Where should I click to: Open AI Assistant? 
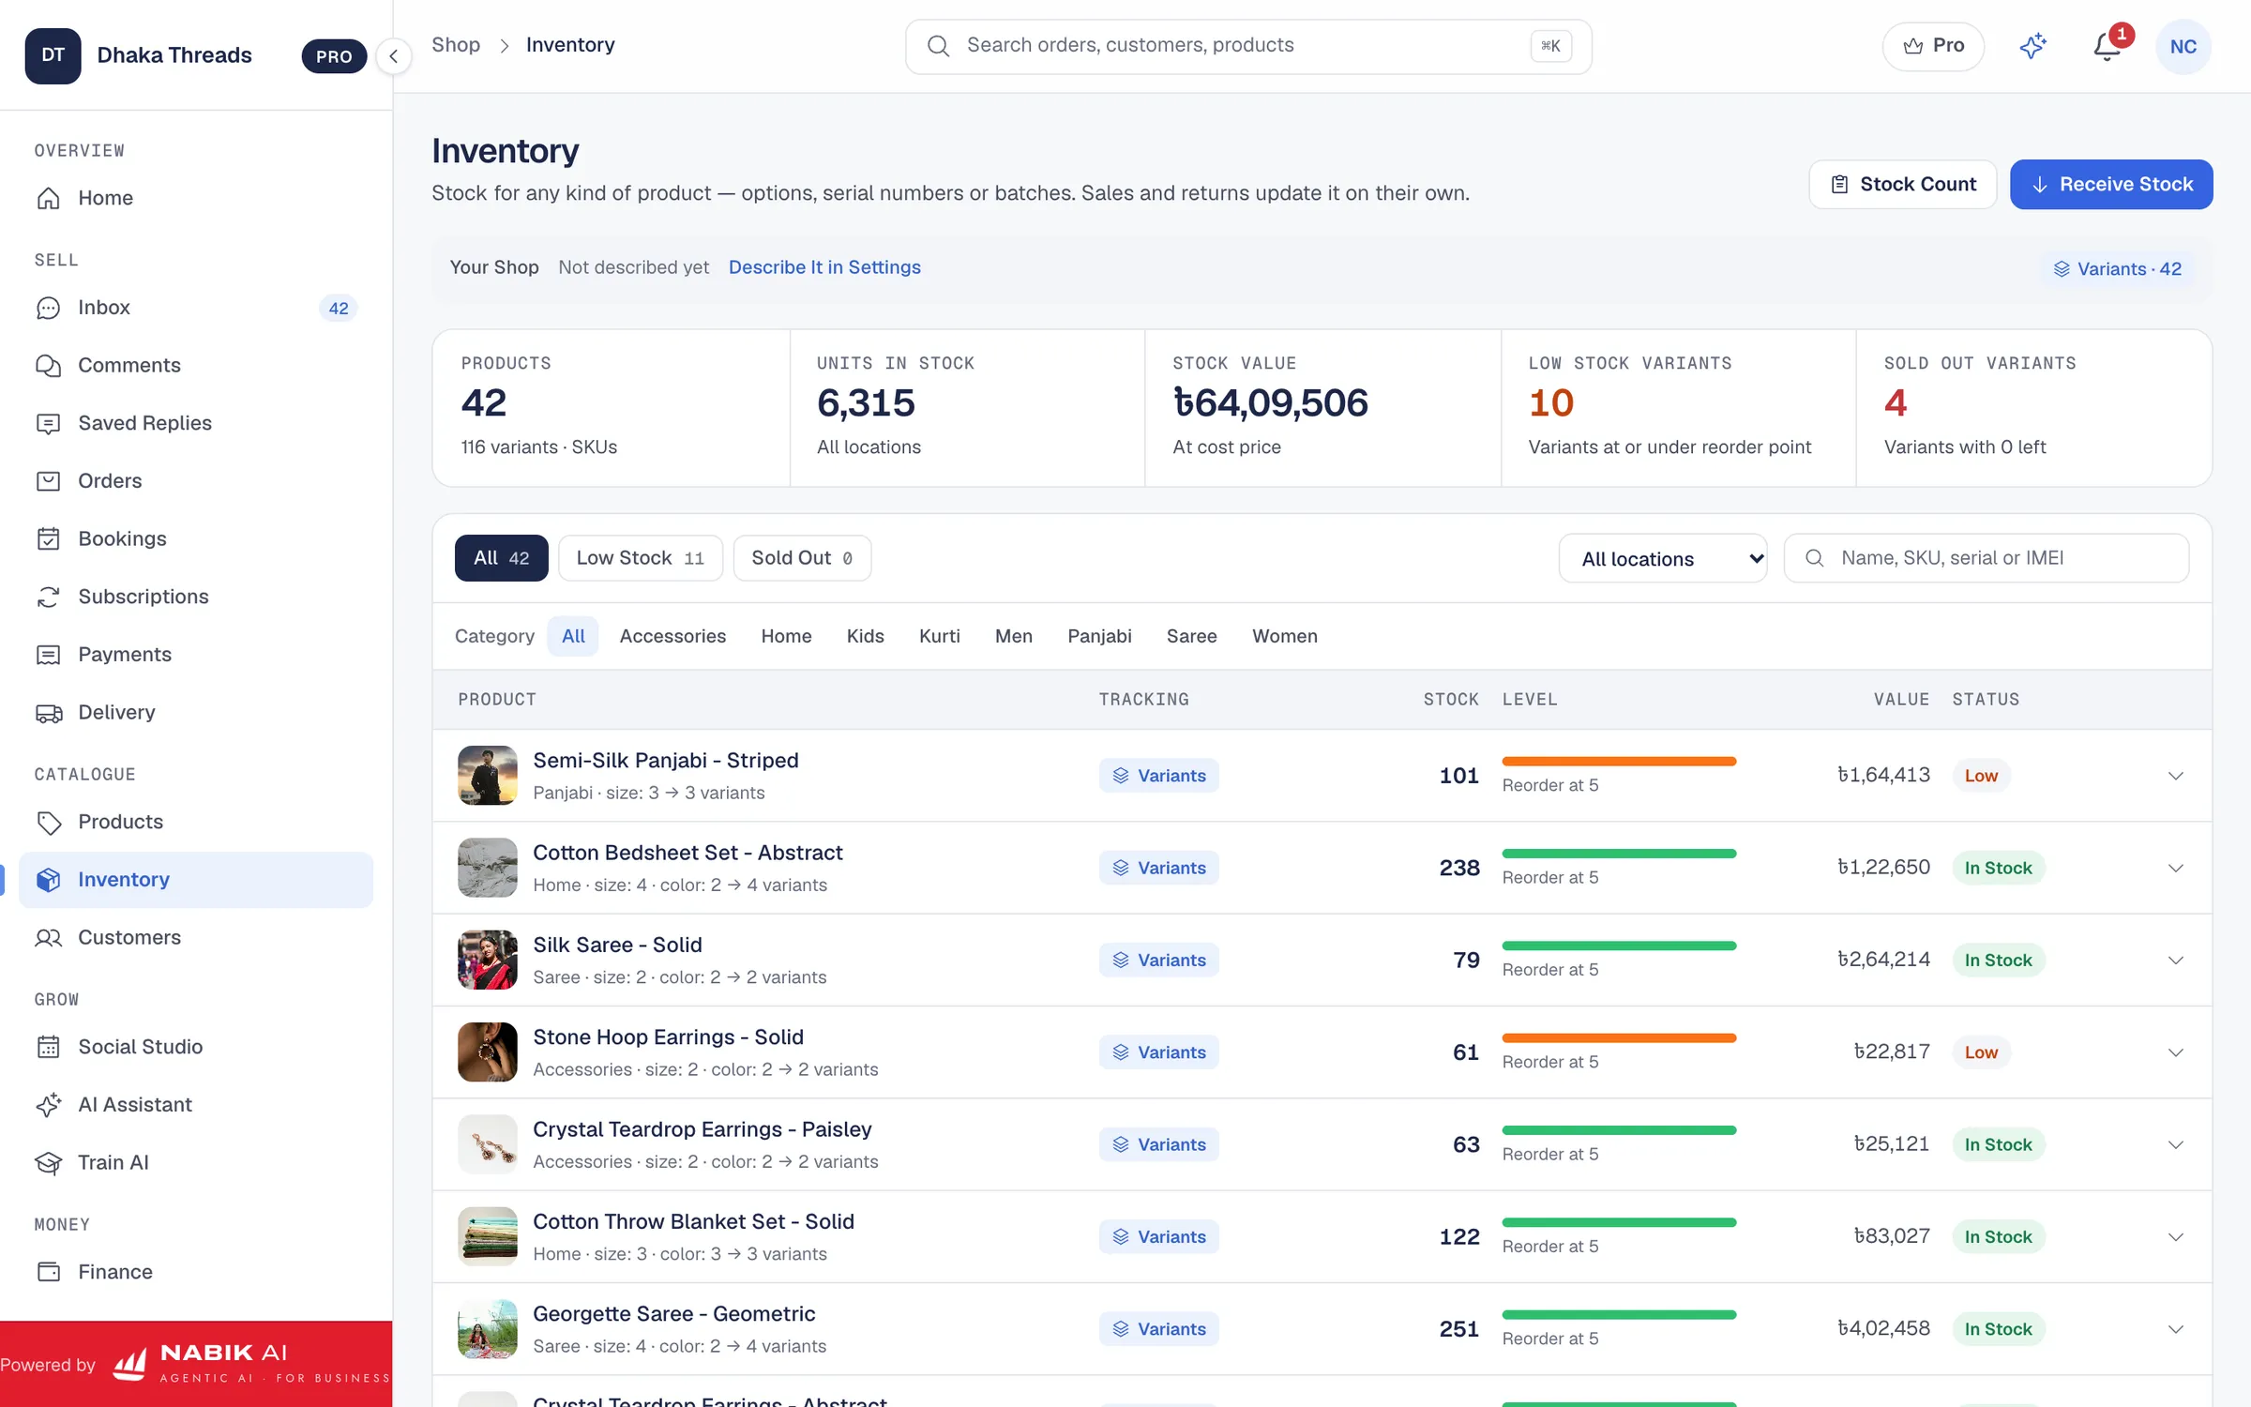[x=196, y=1105]
